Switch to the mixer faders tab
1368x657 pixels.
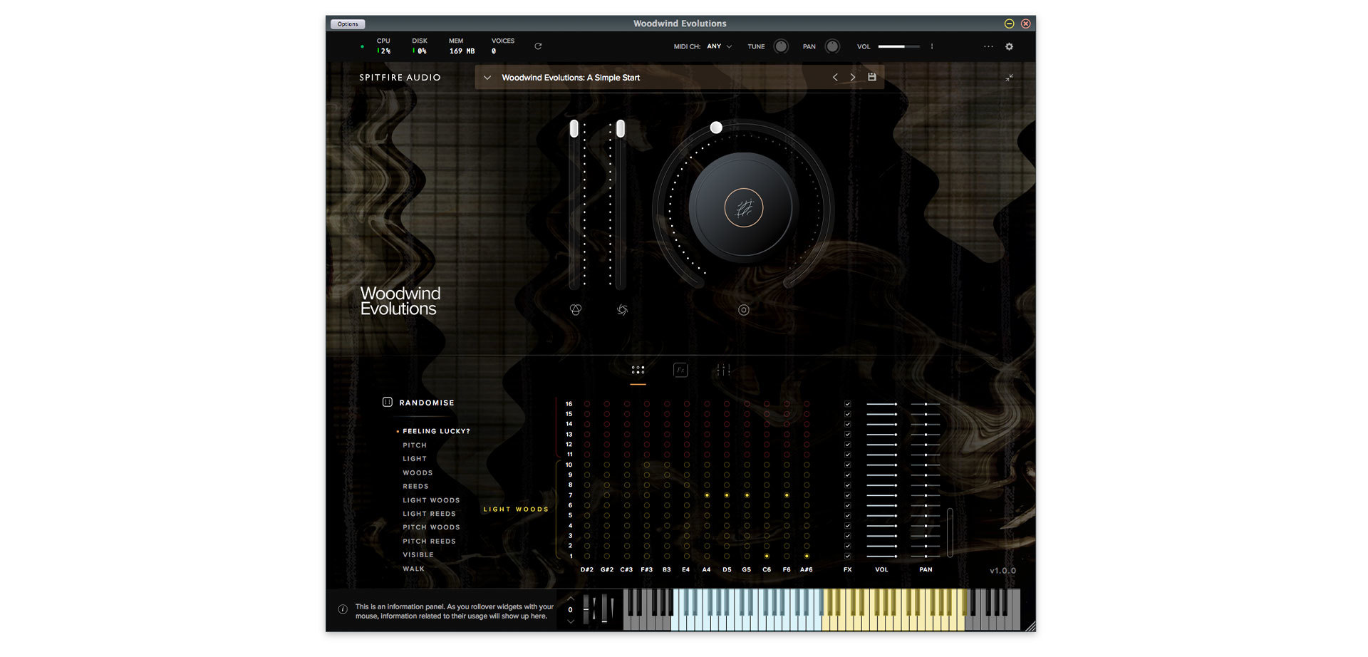point(723,370)
